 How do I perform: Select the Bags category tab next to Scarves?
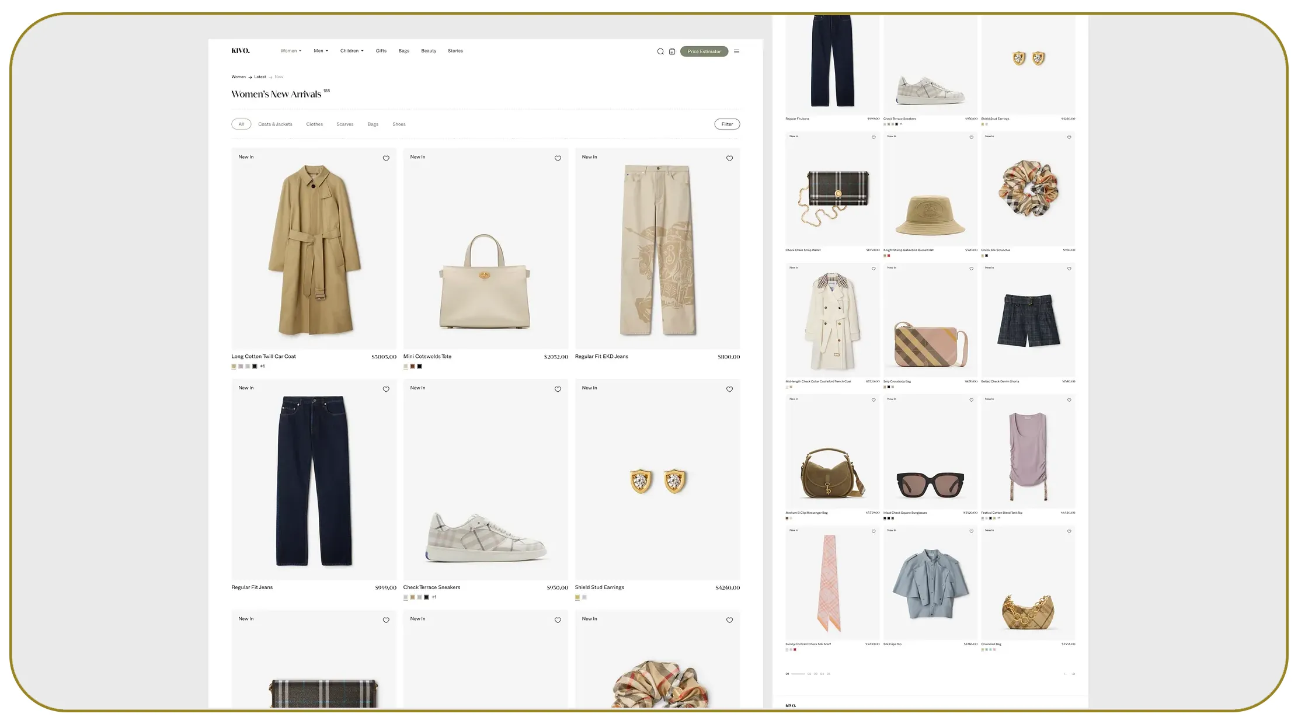[373, 124]
